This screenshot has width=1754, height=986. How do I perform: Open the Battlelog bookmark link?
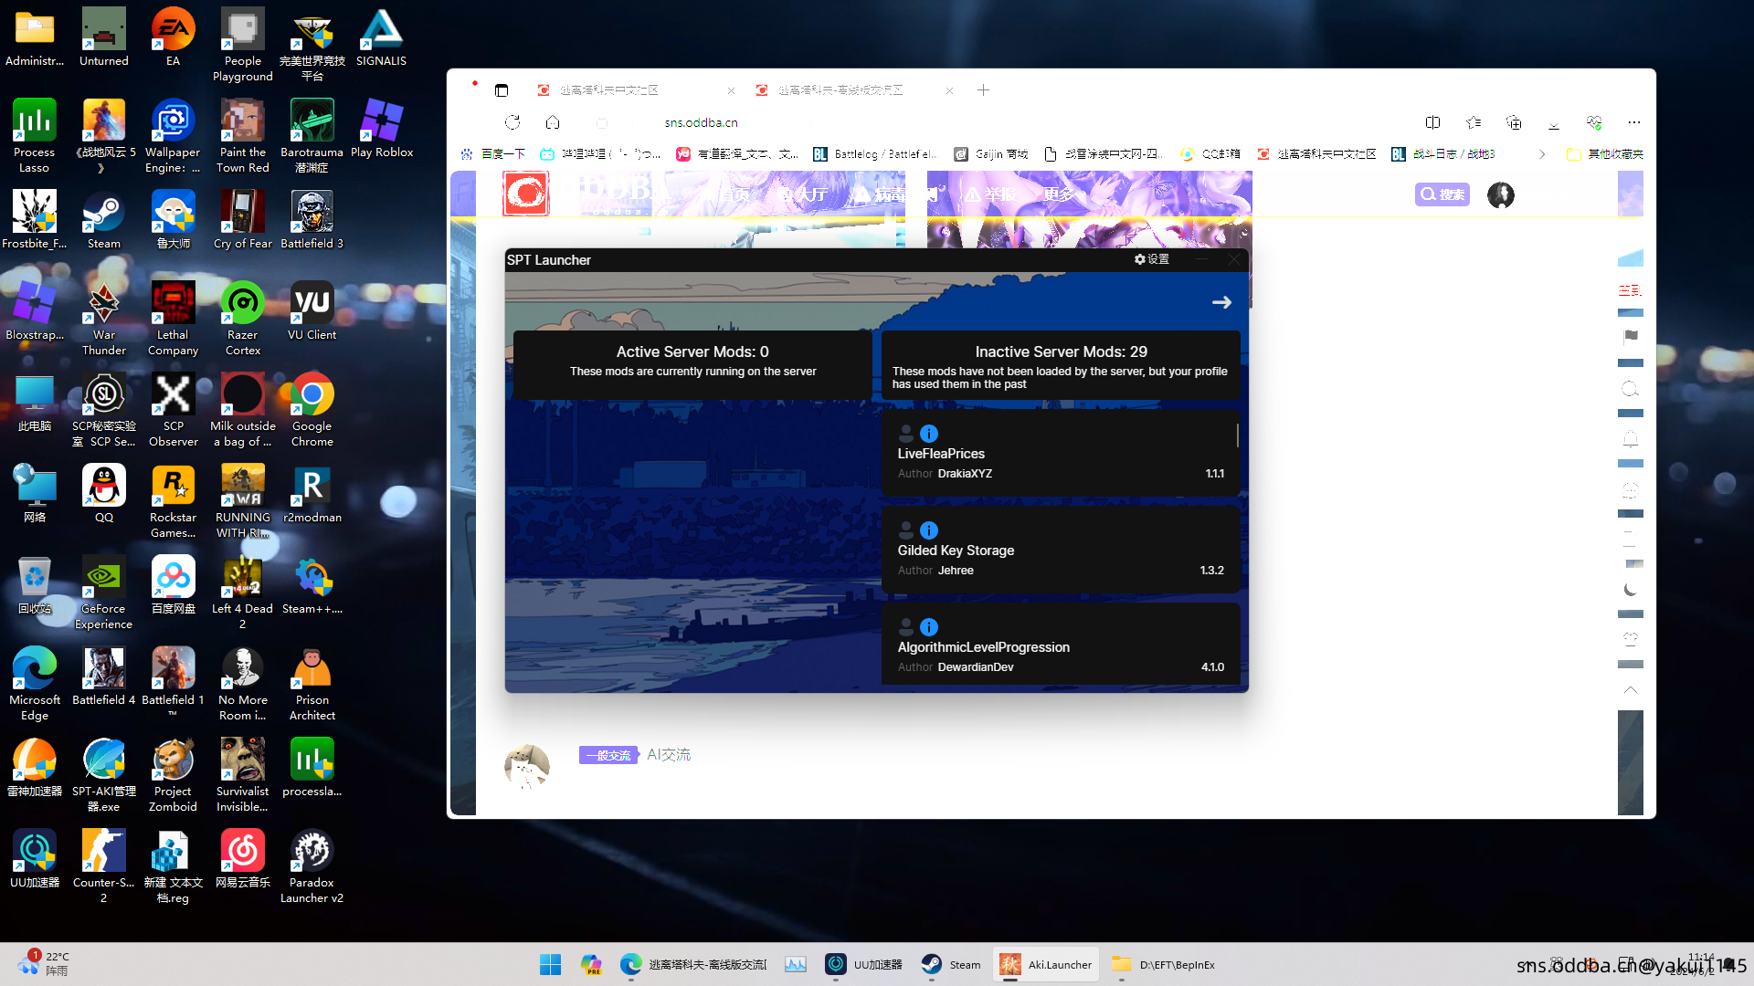(x=874, y=154)
